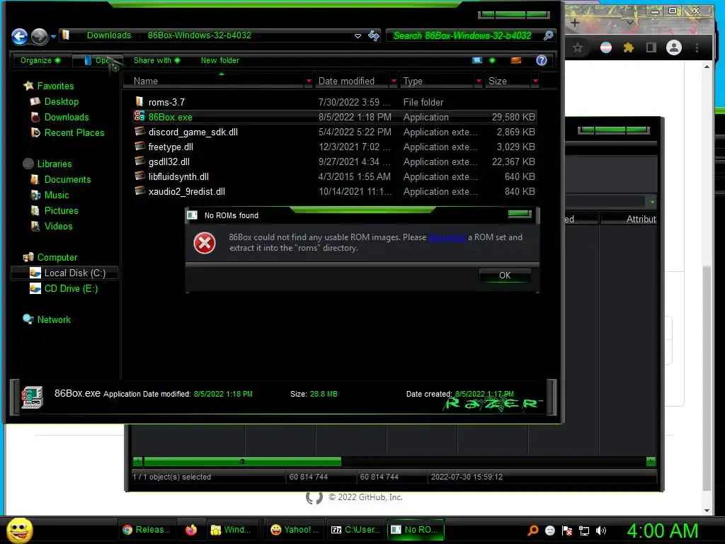
Task: Open the Type column filter dropdown
Action: coord(479,81)
